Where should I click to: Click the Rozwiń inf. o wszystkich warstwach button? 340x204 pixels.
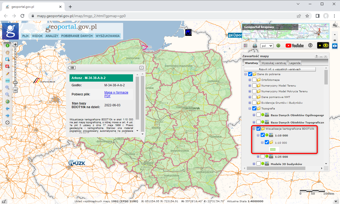[280, 69]
